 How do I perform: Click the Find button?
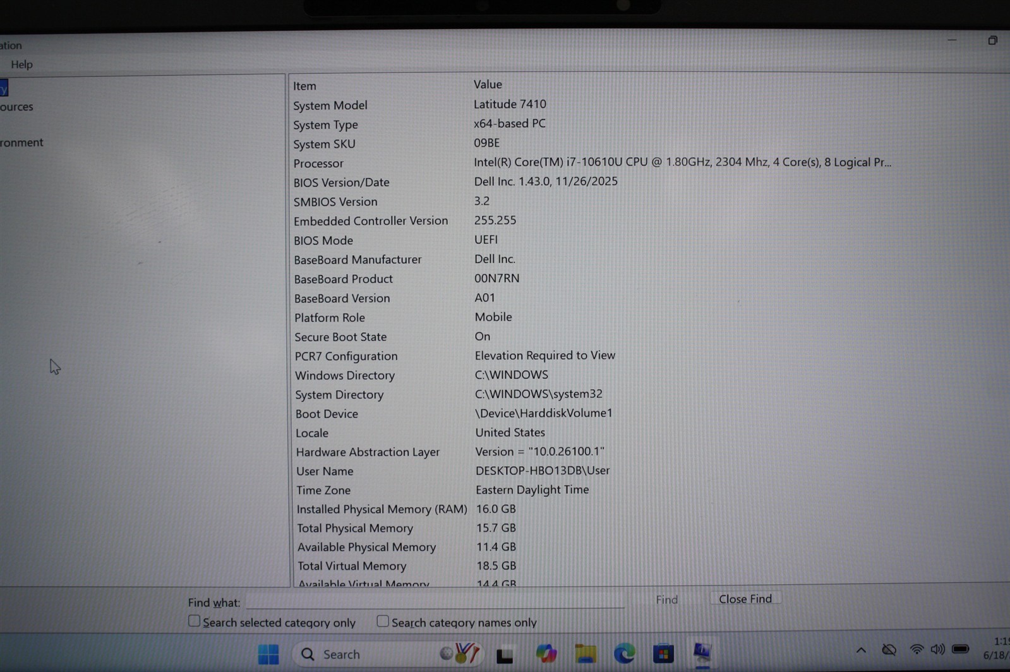coord(666,599)
